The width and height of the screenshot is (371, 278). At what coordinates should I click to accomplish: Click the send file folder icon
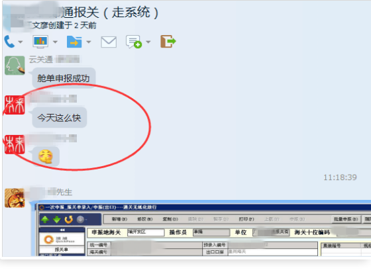pos(74,42)
